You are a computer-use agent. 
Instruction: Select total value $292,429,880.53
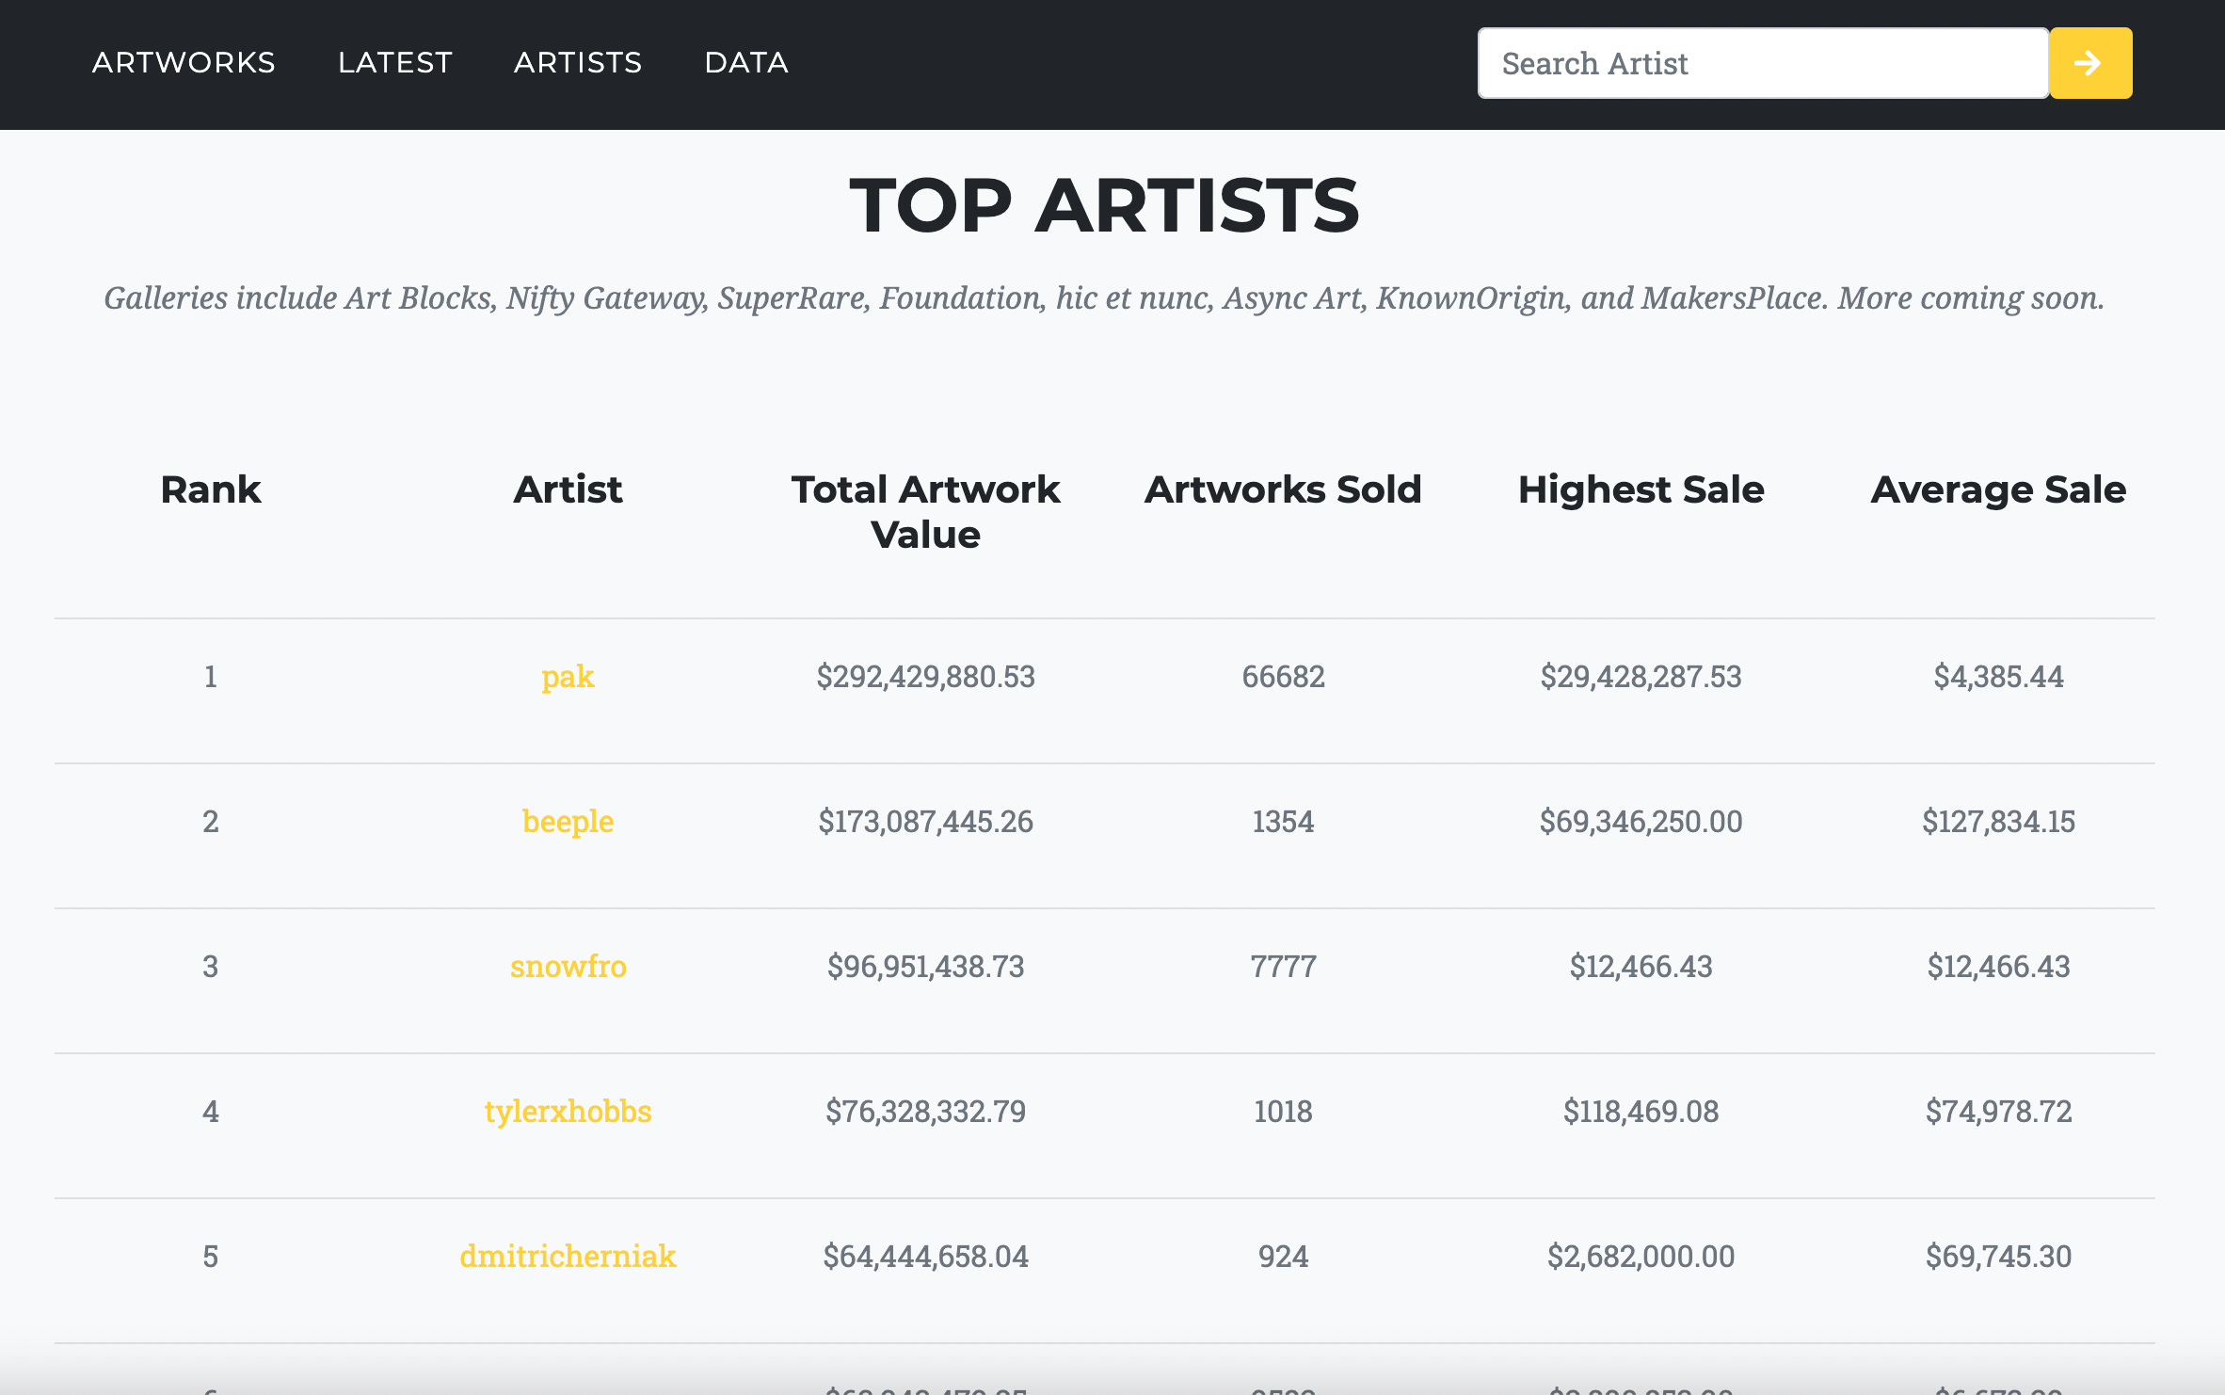click(926, 677)
